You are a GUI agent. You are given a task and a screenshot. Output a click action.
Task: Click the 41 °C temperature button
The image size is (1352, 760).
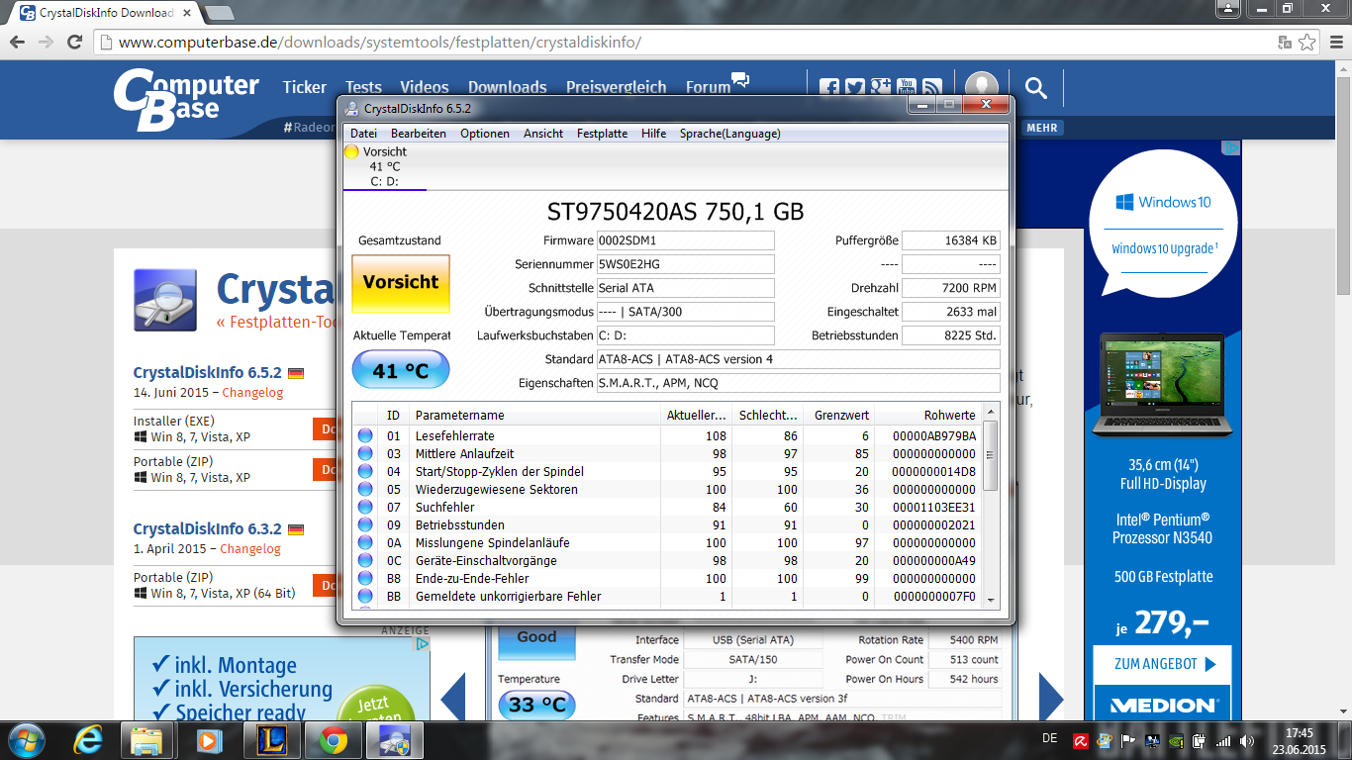click(x=401, y=370)
